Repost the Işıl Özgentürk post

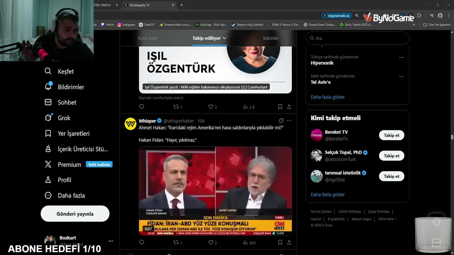[177, 107]
